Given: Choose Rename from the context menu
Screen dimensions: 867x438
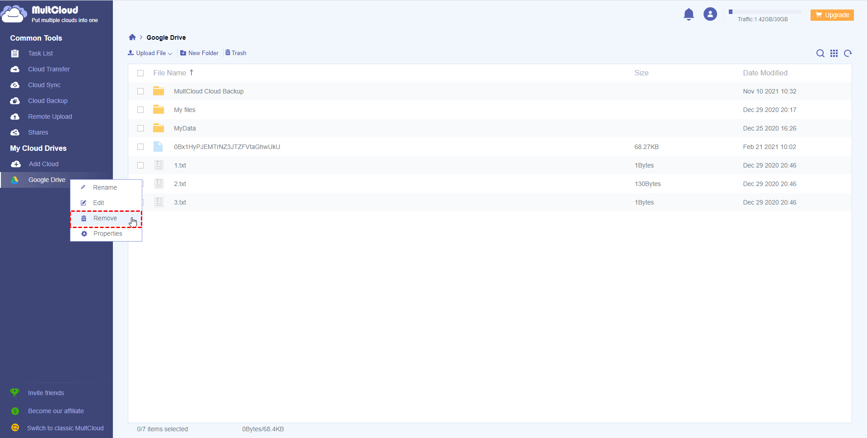Looking at the screenshot, I should pos(106,187).
